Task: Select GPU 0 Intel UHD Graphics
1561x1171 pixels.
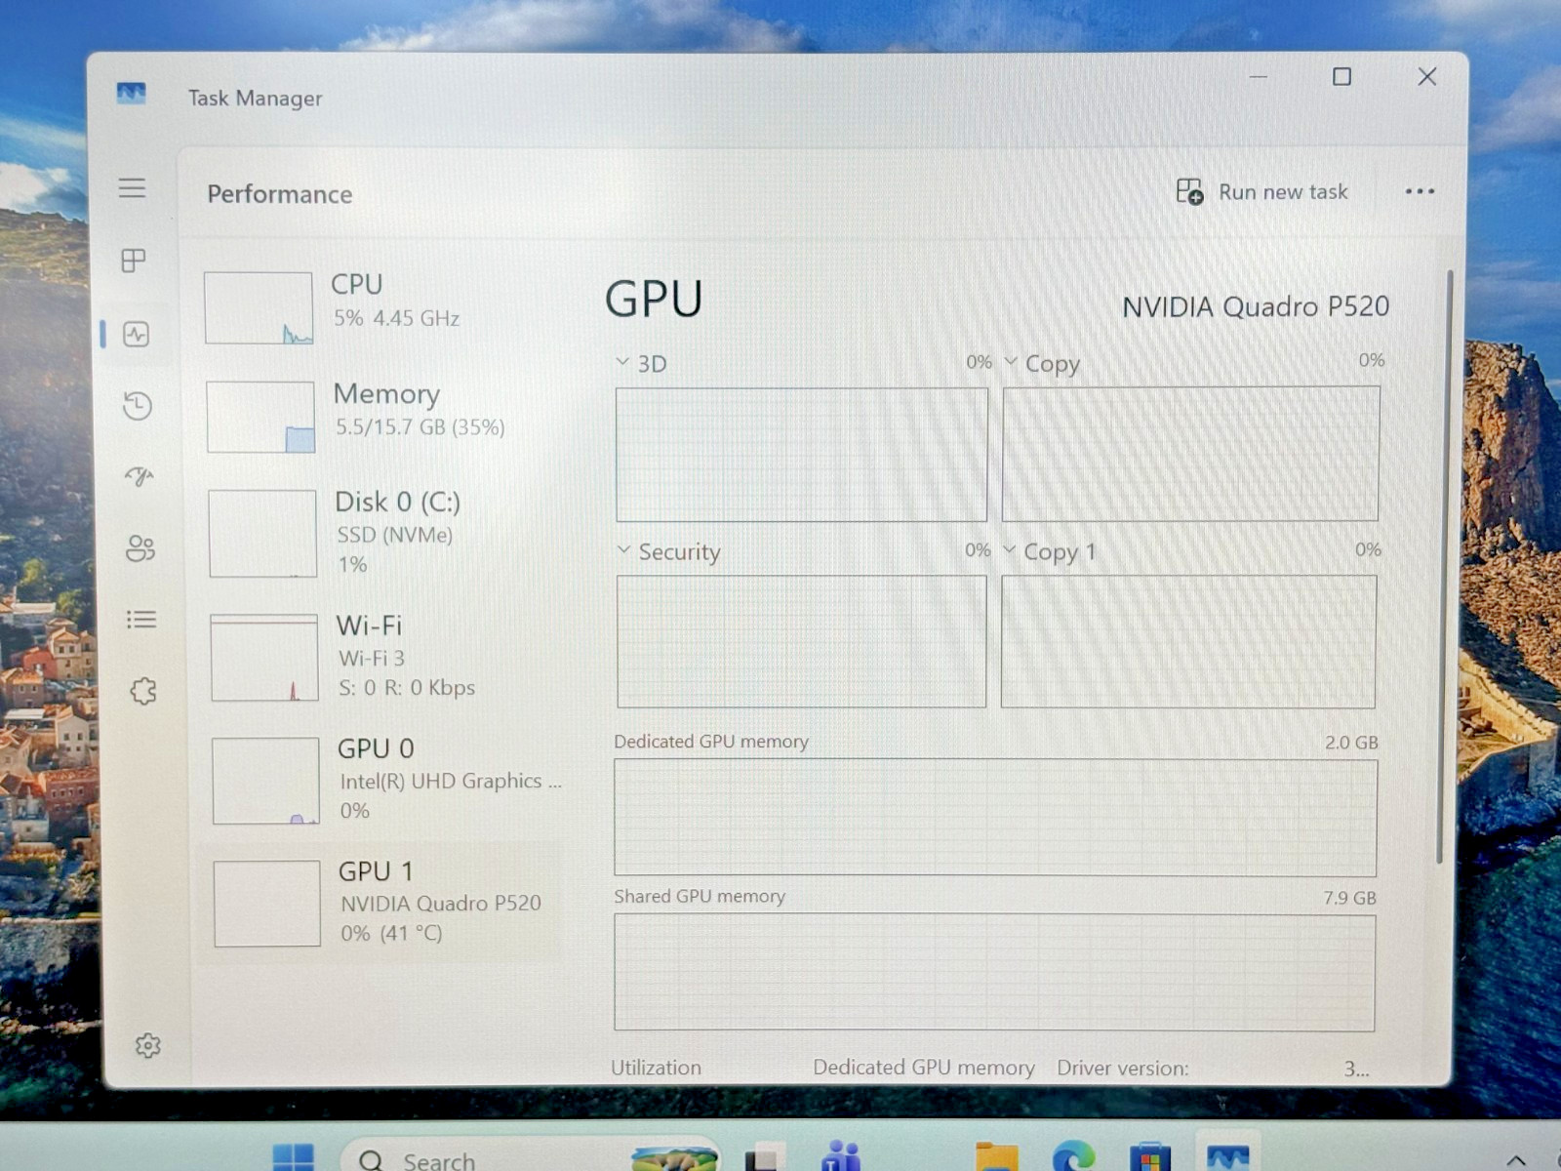Action: (383, 779)
